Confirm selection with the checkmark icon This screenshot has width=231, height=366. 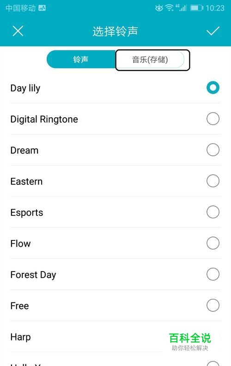pos(213,31)
